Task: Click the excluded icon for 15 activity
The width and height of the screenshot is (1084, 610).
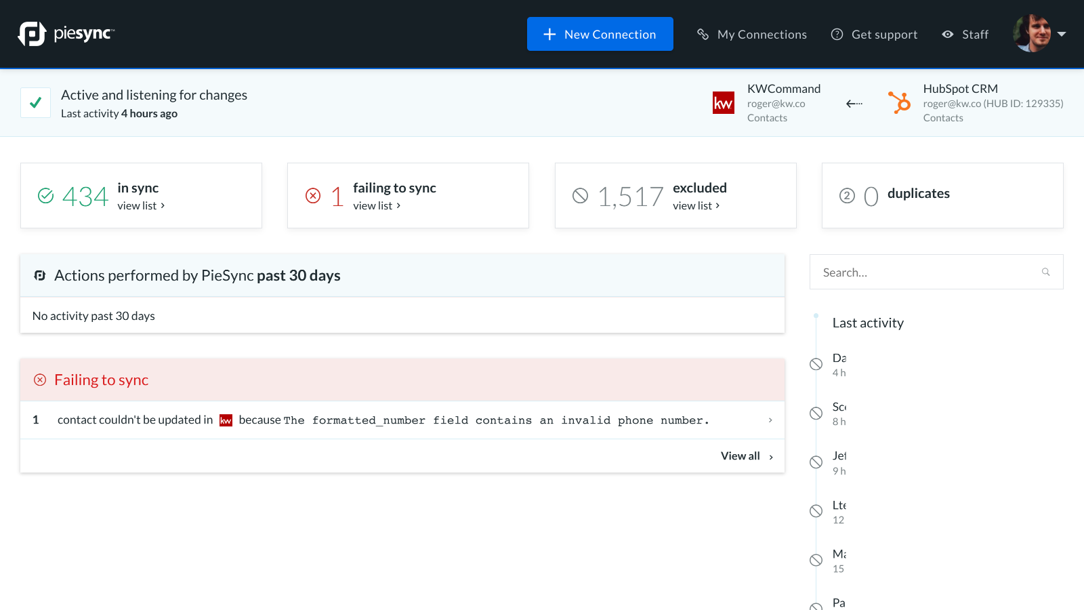Action: click(816, 560)
